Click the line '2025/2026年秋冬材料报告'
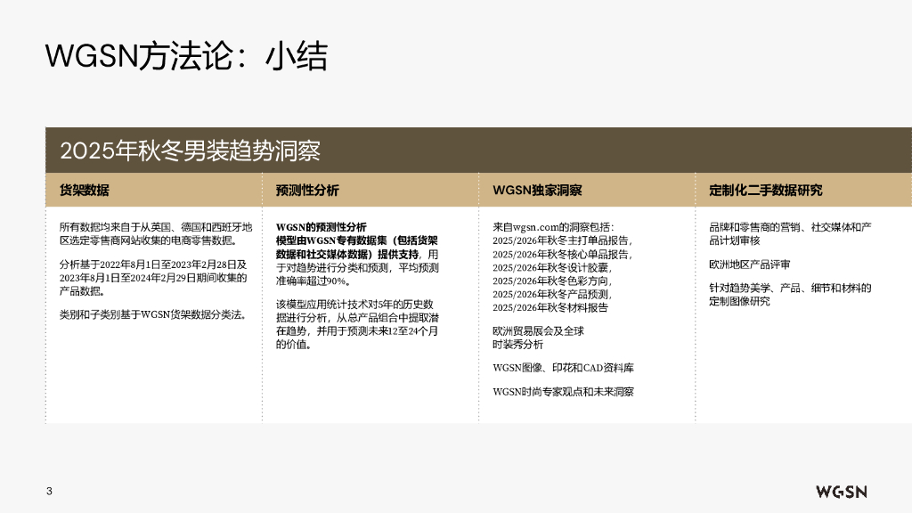912x513 pixels. [550, 307]
